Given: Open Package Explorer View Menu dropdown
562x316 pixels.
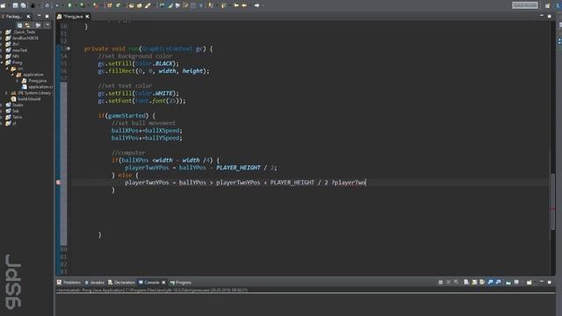Looking at the screenshot, I should pyautogui.click(x=47, y=25).
